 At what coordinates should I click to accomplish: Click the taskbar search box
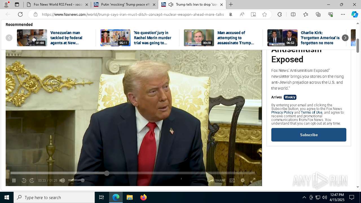pyautogui.click(x=54, y=197)
